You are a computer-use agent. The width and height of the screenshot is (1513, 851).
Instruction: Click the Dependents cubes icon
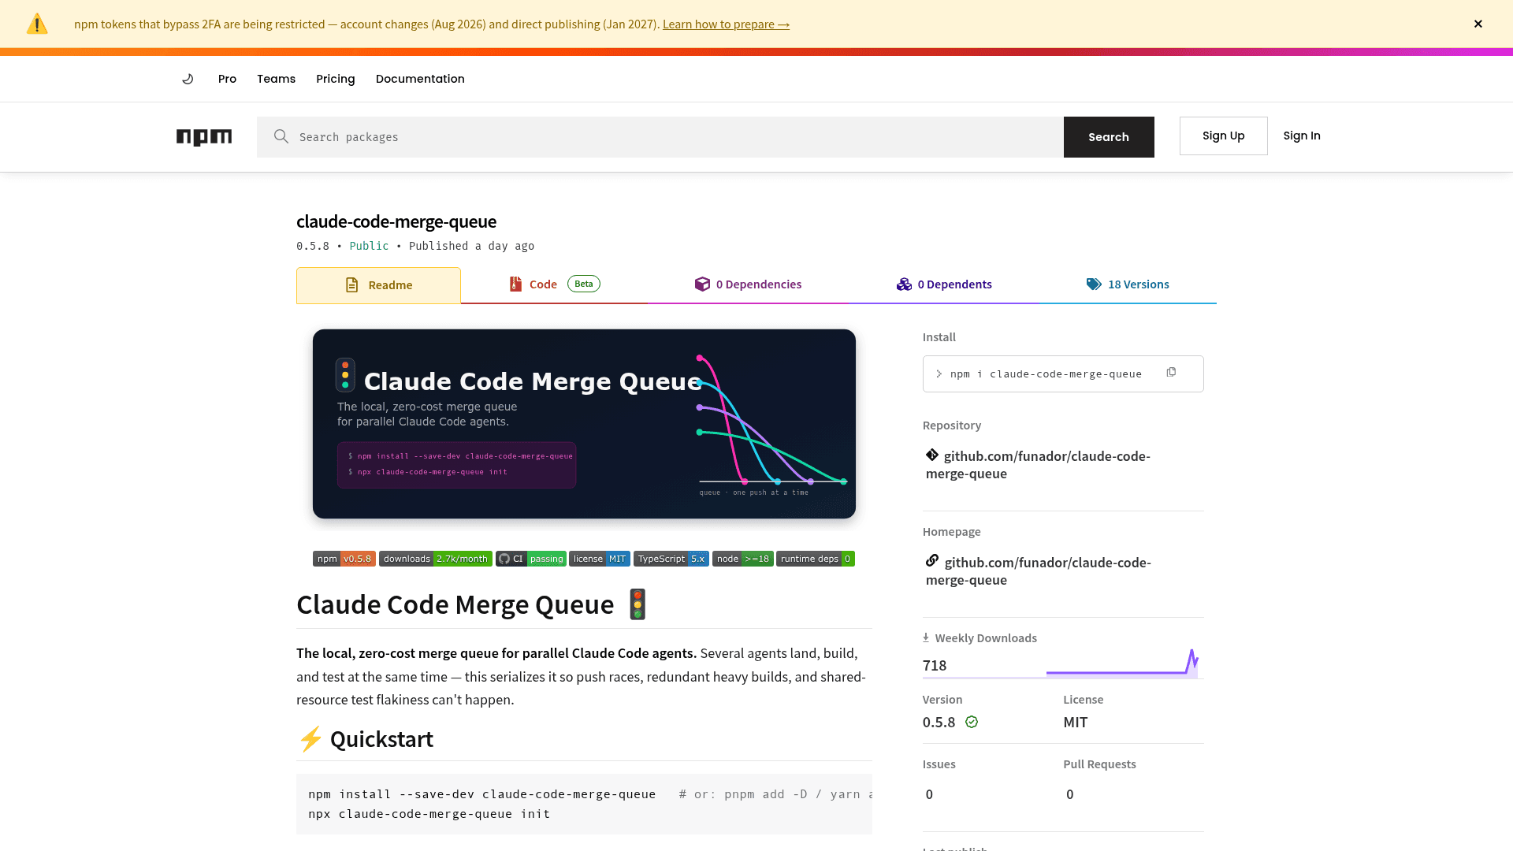pyautogui.click(x=904, y=284)
